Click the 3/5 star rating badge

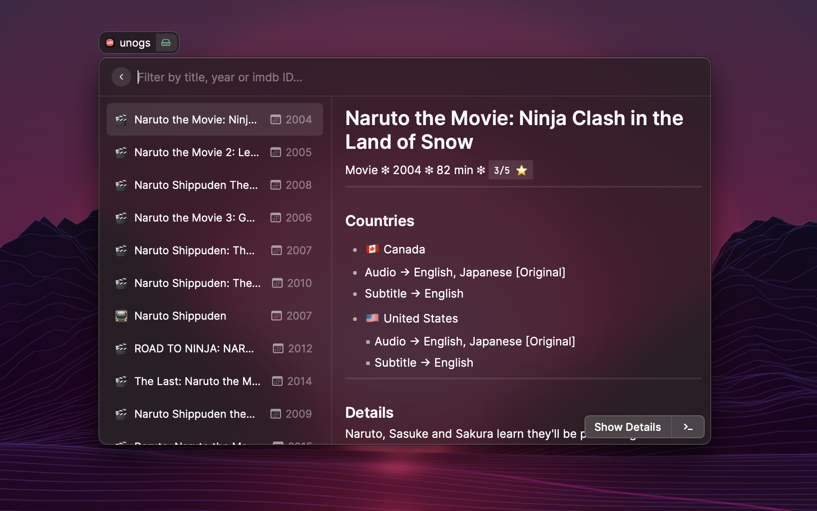tap(510, 170)
